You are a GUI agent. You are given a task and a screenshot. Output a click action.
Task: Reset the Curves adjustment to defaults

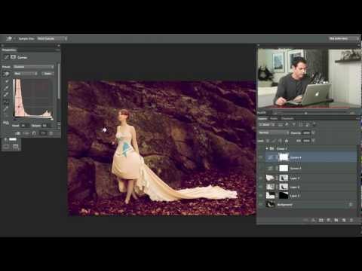tap(34, 133)
